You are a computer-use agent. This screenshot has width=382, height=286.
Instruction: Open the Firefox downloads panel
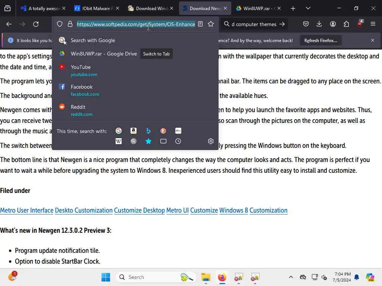point(319,24)
